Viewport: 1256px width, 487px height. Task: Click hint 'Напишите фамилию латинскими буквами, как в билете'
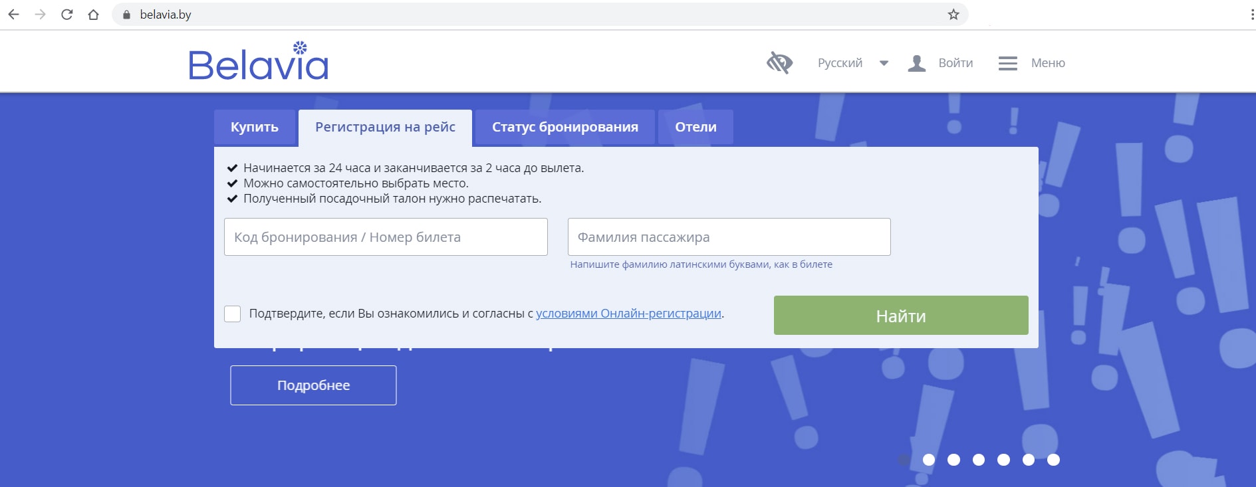coord(701,264)
